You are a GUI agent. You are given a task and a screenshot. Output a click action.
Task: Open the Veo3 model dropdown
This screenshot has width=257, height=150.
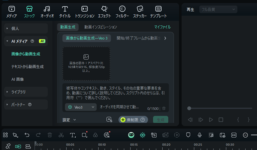click(x=81, y=107)
